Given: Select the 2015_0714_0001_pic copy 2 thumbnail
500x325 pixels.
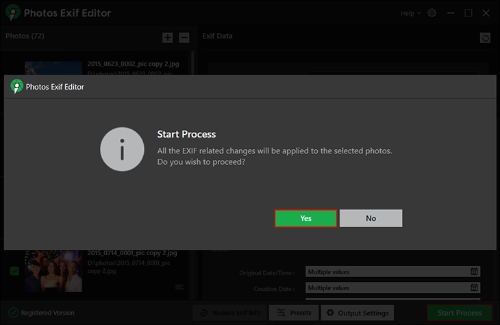Looking at the screenshot, I should (x=53, y=271).
